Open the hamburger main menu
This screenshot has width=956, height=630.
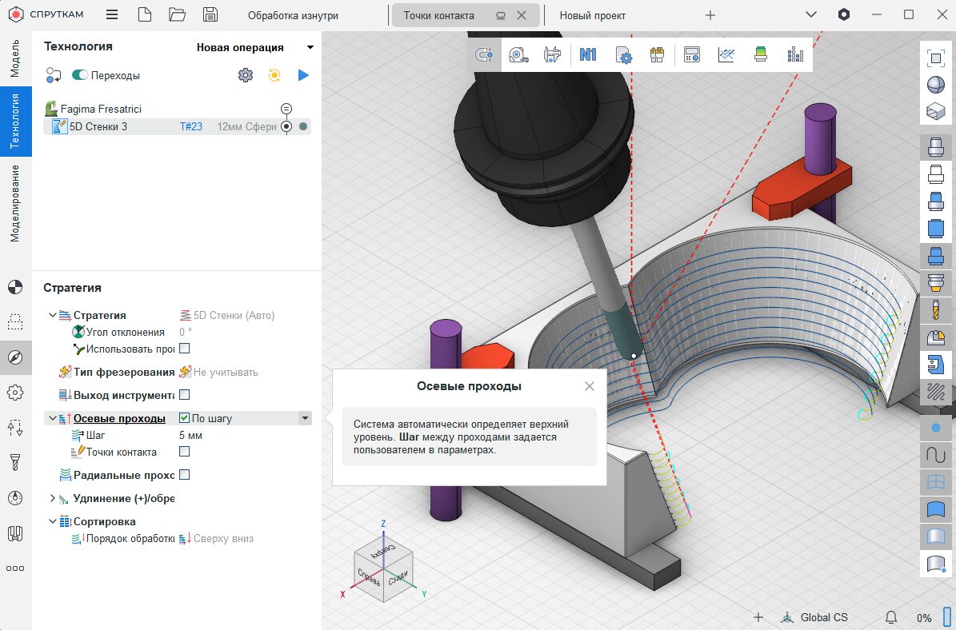[x=112, y=14]
